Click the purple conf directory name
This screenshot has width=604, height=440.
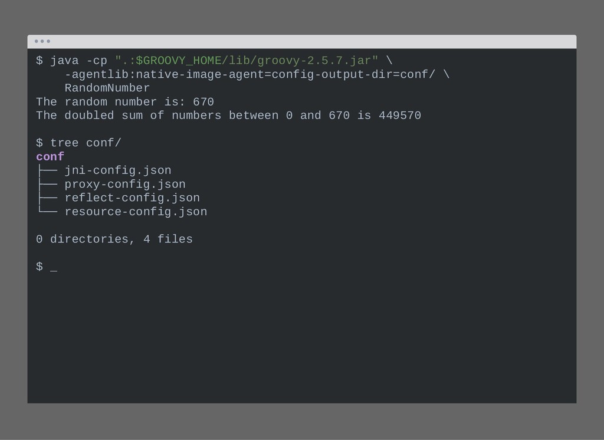(50, 157)
